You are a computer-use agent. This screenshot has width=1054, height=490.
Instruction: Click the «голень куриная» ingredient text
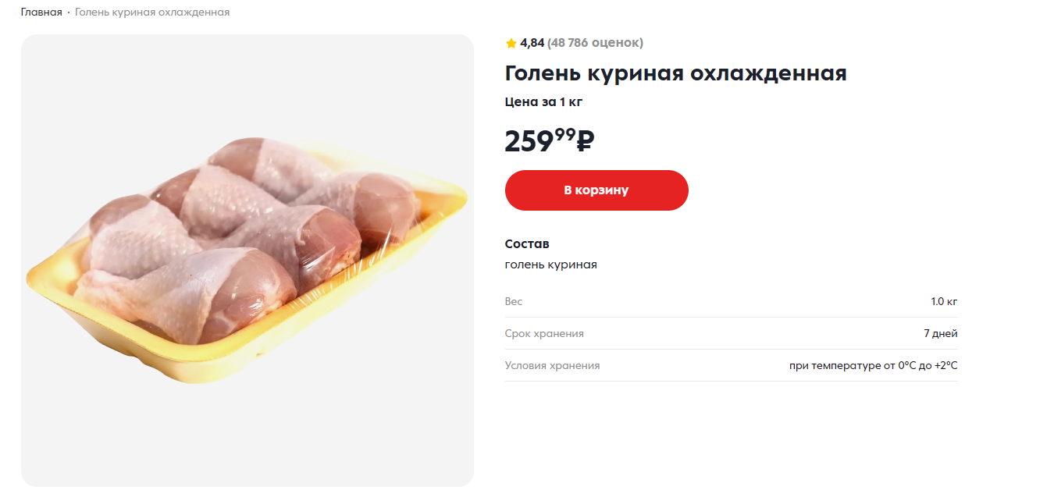click(x=550, y=265)
